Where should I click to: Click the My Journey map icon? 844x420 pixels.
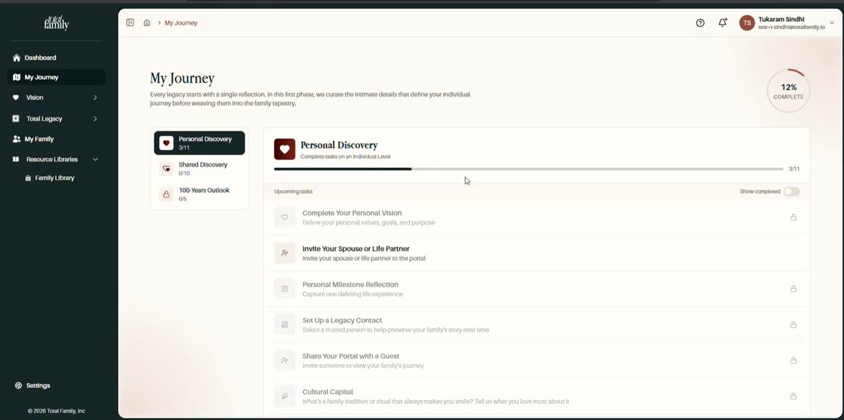click(17, 77)
